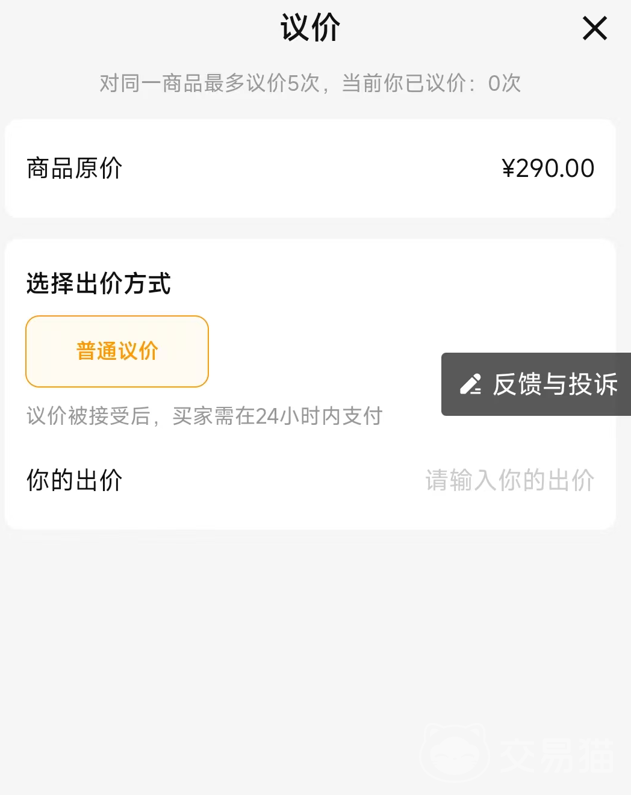Select the 普通议价 bargaining method

click(117, 351)
